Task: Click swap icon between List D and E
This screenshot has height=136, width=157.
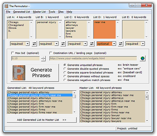Action: click(x=121, y=44)
